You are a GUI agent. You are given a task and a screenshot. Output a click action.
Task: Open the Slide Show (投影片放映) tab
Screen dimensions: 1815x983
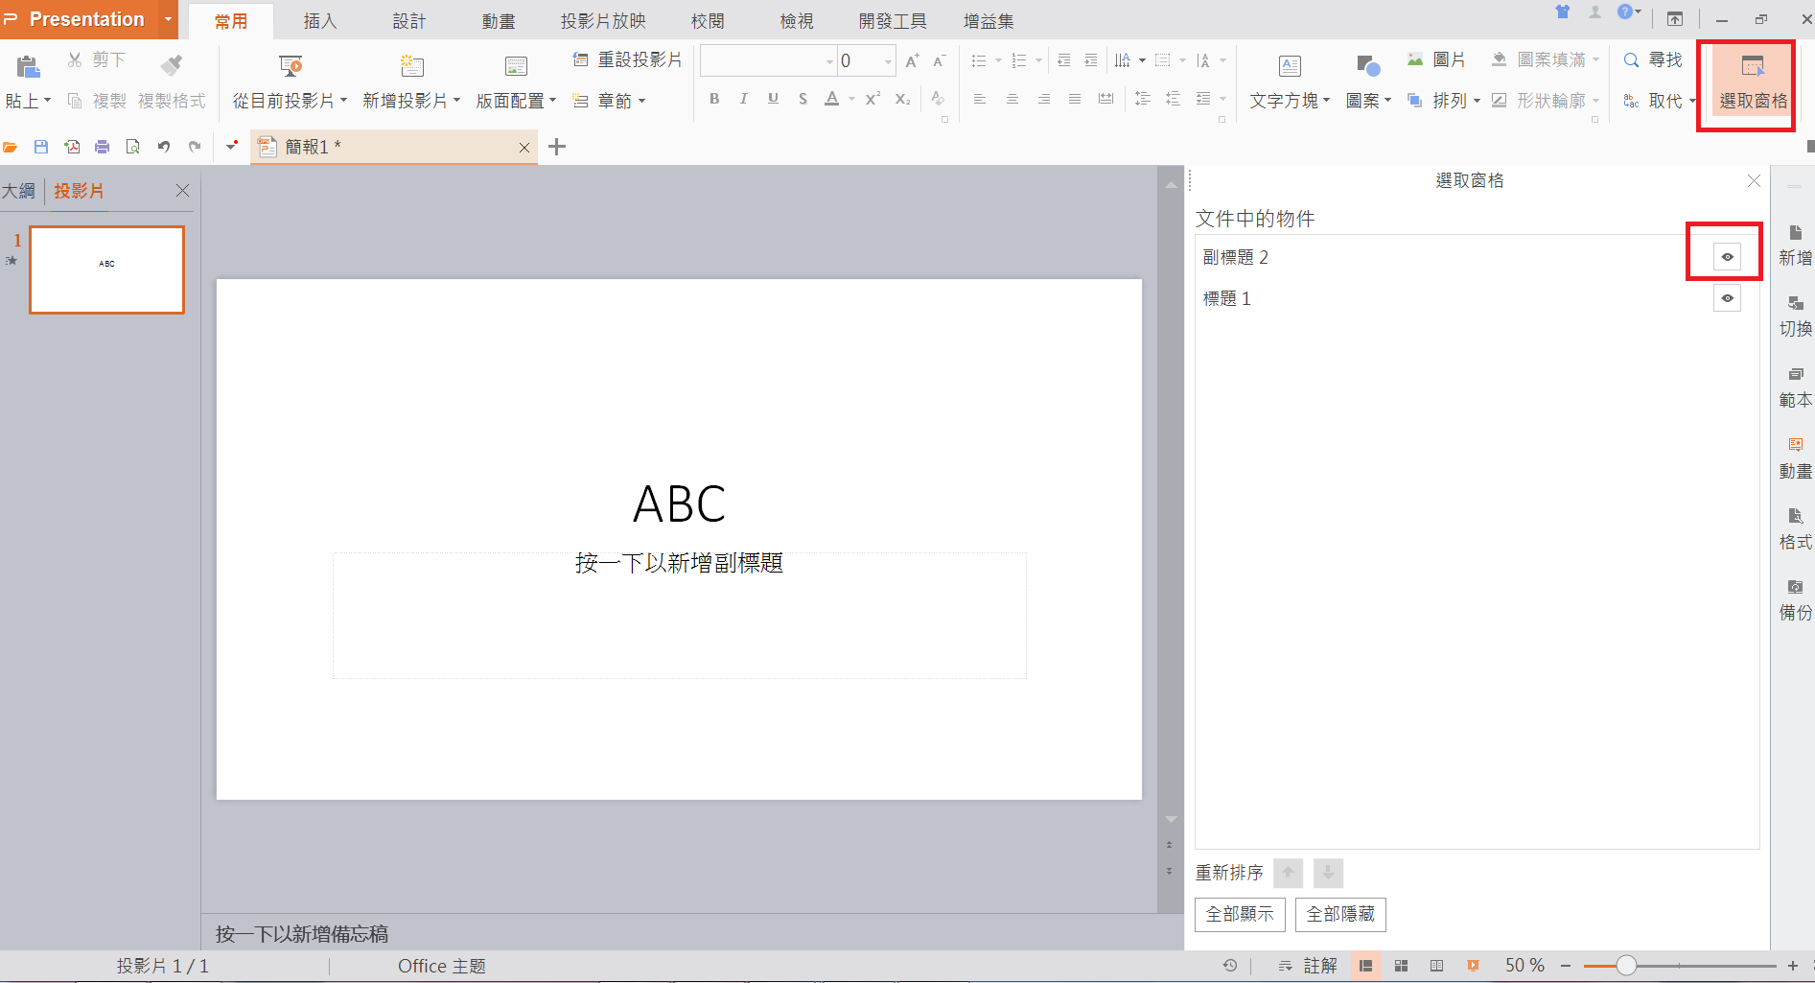603,21
